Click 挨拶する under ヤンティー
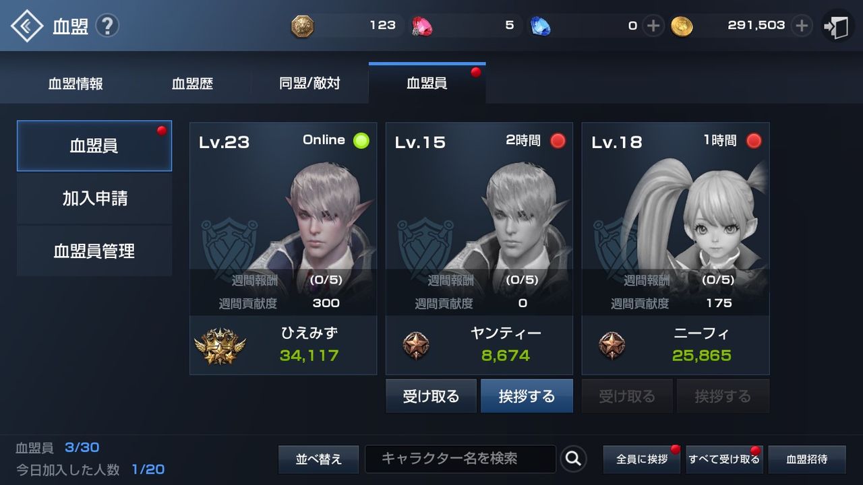Viewport: 863px width, 485px height. [527, 396]
